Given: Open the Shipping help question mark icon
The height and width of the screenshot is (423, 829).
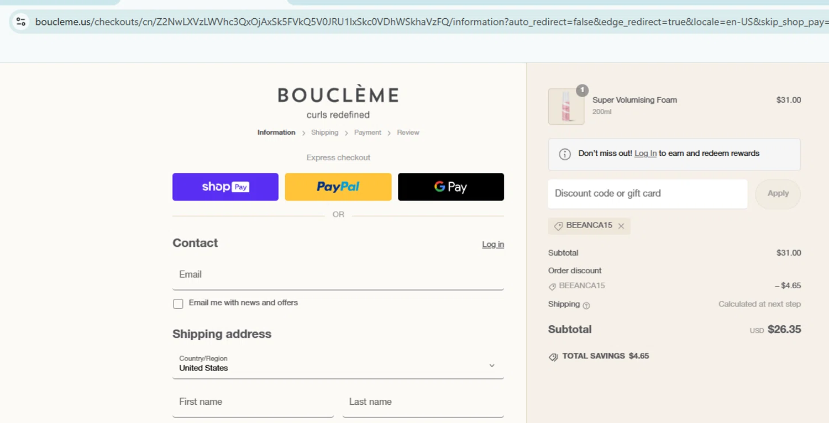Looking at the screenshot, I should (x=586, y=305).
